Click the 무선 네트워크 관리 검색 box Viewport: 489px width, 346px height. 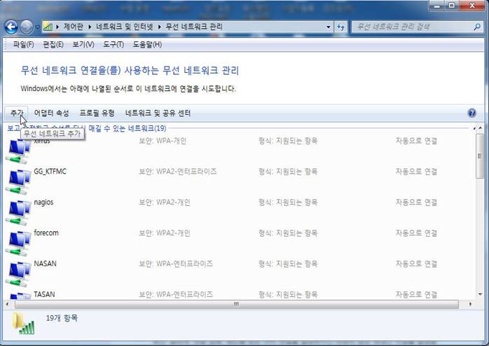click(x=410, y=27)
